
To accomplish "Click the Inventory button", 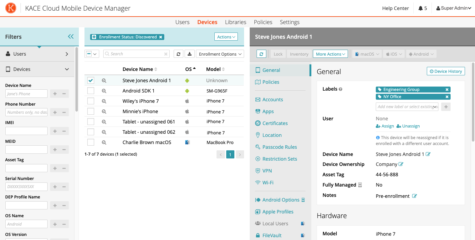I will (299, 54).
